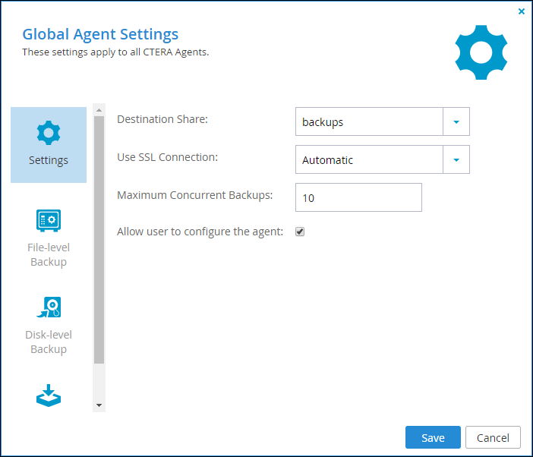Viewport: 533px width, 457px height.
Task: Click the large blue gear header icon
Action: (x=481, y=52)
